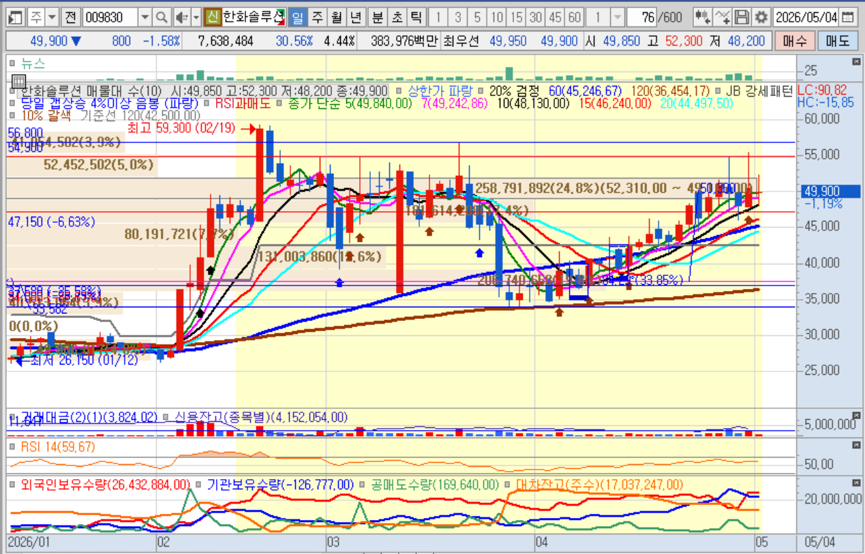Screen dimensions: 865x554
Task: Click the add candlestick chart icon
Action: tap(703, 17)
